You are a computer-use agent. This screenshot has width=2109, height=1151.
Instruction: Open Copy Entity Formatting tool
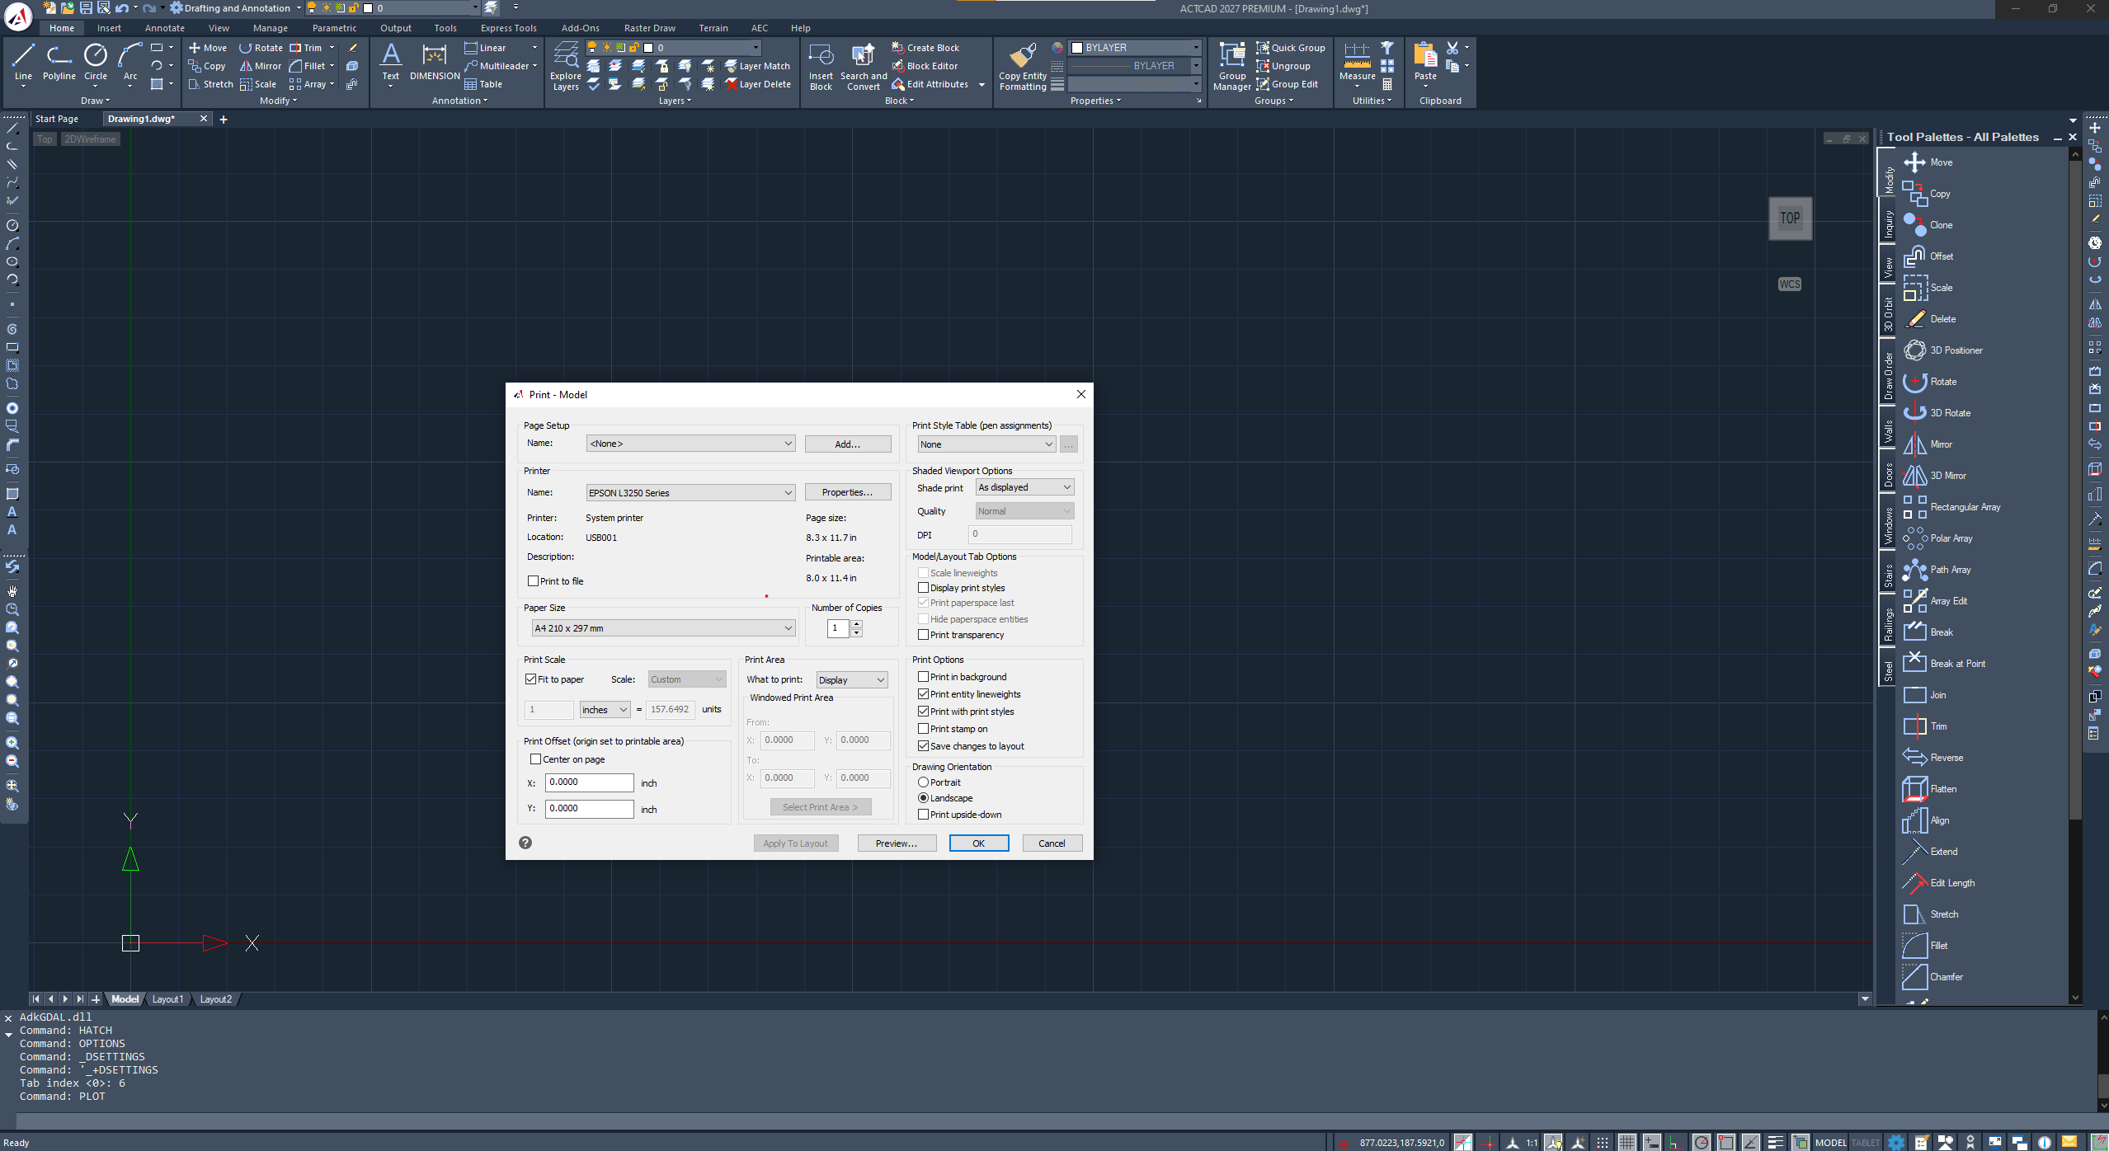[1023, 66]
